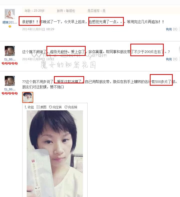180x197 pixels.
Task: Click the second reviewer's avatar photo
Action: click(x=10, y=51)
